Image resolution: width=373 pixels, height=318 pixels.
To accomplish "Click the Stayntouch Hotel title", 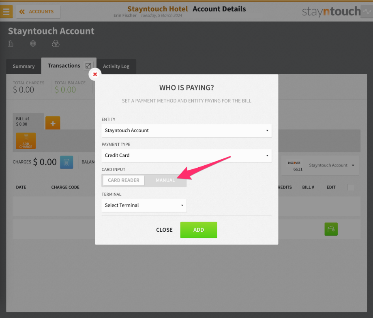I will pyautogui.click(x=157, y=9).
